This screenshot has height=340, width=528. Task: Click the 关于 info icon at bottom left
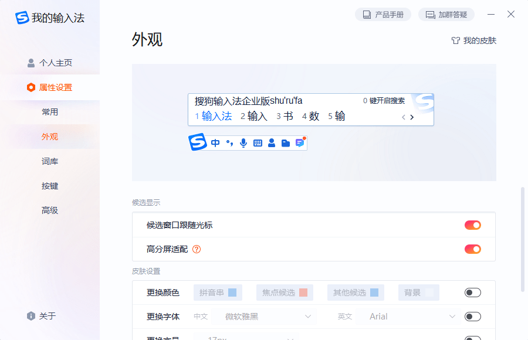[30, 315]
